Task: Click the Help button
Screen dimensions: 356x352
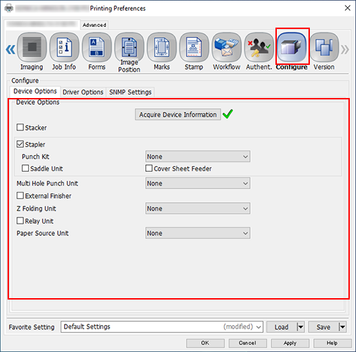Action: coord(332,343)
